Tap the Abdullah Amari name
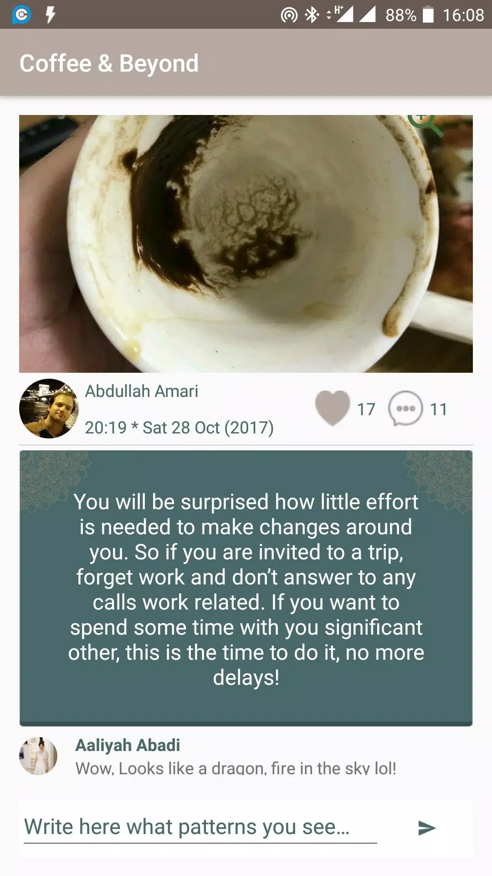 tap(142, 391)
